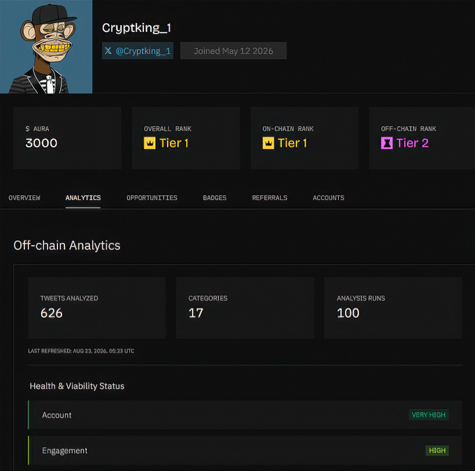Click the VERY HIGH badge
Screen dimensions: 475x471
pyautogui.click(x=429, y=415)
